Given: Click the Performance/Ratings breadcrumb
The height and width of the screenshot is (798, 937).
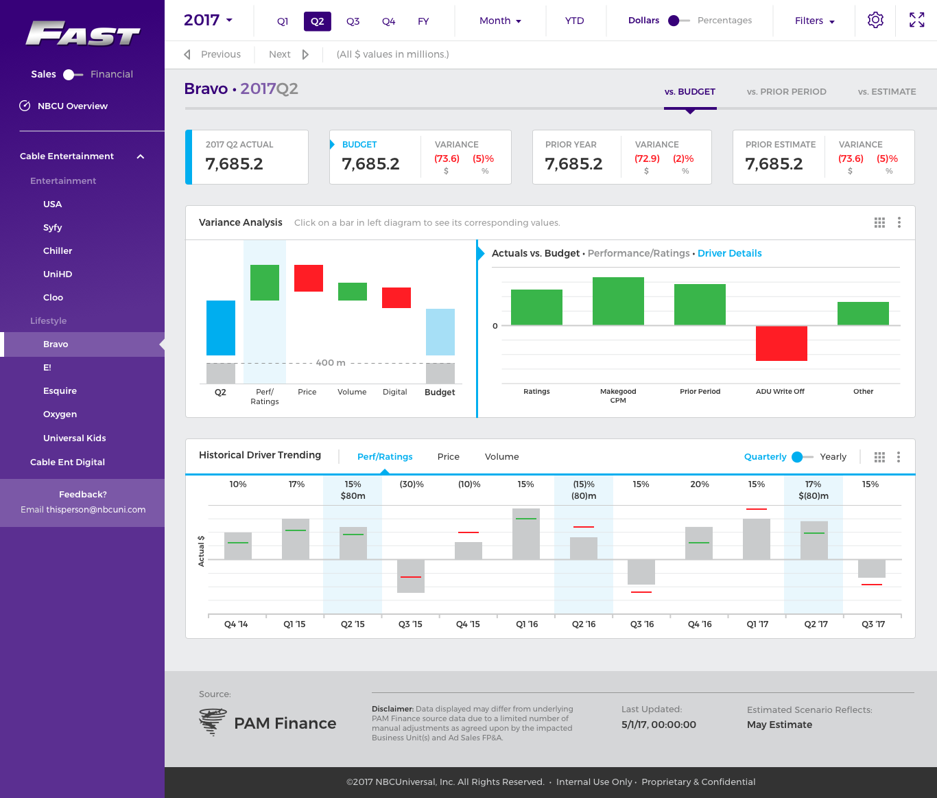Looking at the screenshot, I should tap(639, 253).
